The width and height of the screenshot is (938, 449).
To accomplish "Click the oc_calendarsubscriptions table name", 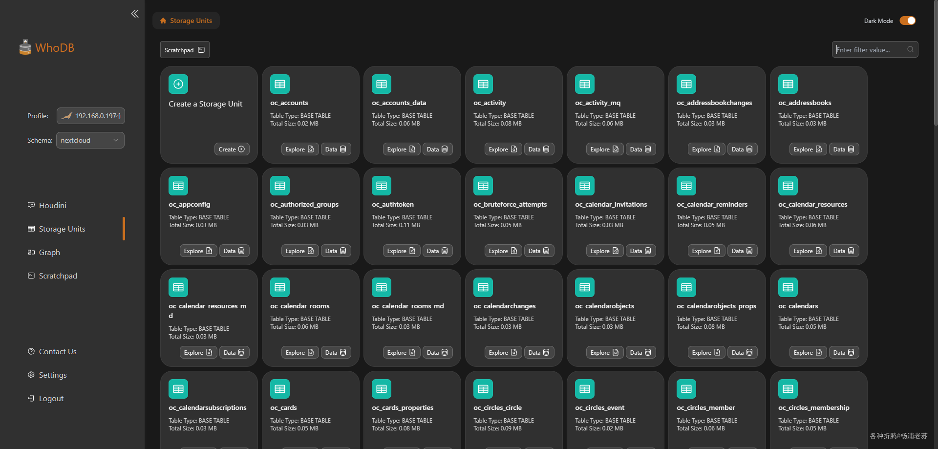I will [x=208, y=407].
